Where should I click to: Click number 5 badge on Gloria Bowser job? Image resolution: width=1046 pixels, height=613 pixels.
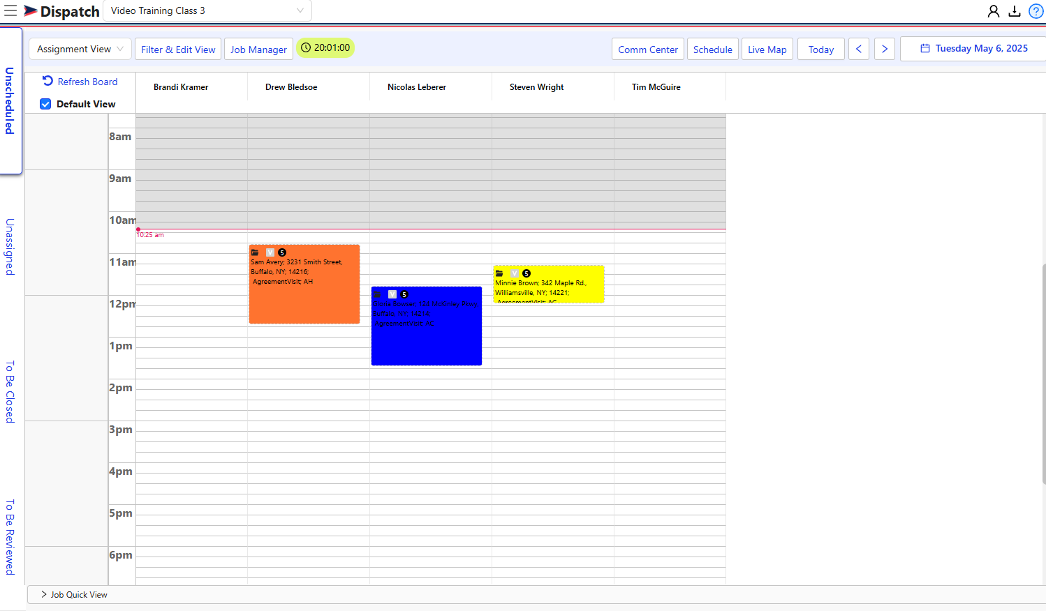coord(404,294)
